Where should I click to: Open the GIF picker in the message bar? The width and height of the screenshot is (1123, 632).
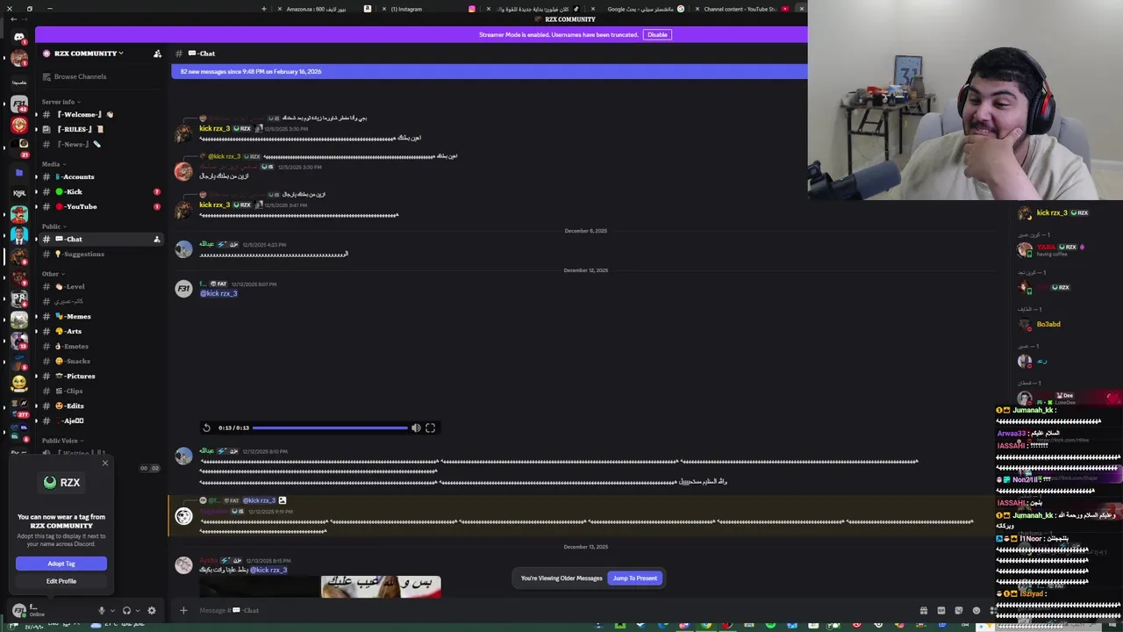click(x=941, y=610)
